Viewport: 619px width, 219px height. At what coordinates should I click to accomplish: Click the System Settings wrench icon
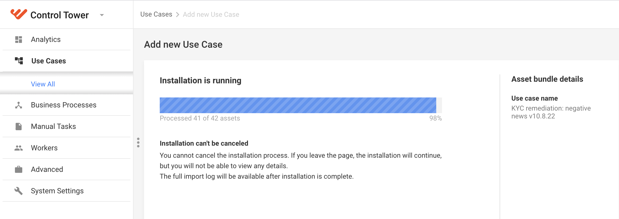point(19,191)
